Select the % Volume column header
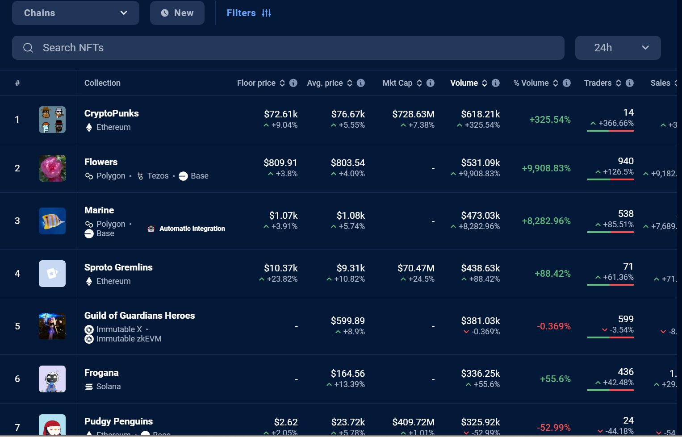Screen dimensions: 682x437 coord(531,83)
